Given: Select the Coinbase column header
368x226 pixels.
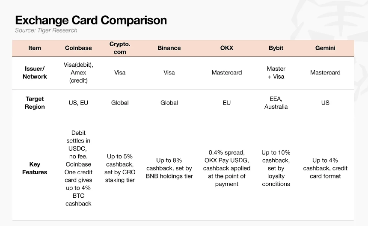Looking at the screenshot, I should pos(78,48).
